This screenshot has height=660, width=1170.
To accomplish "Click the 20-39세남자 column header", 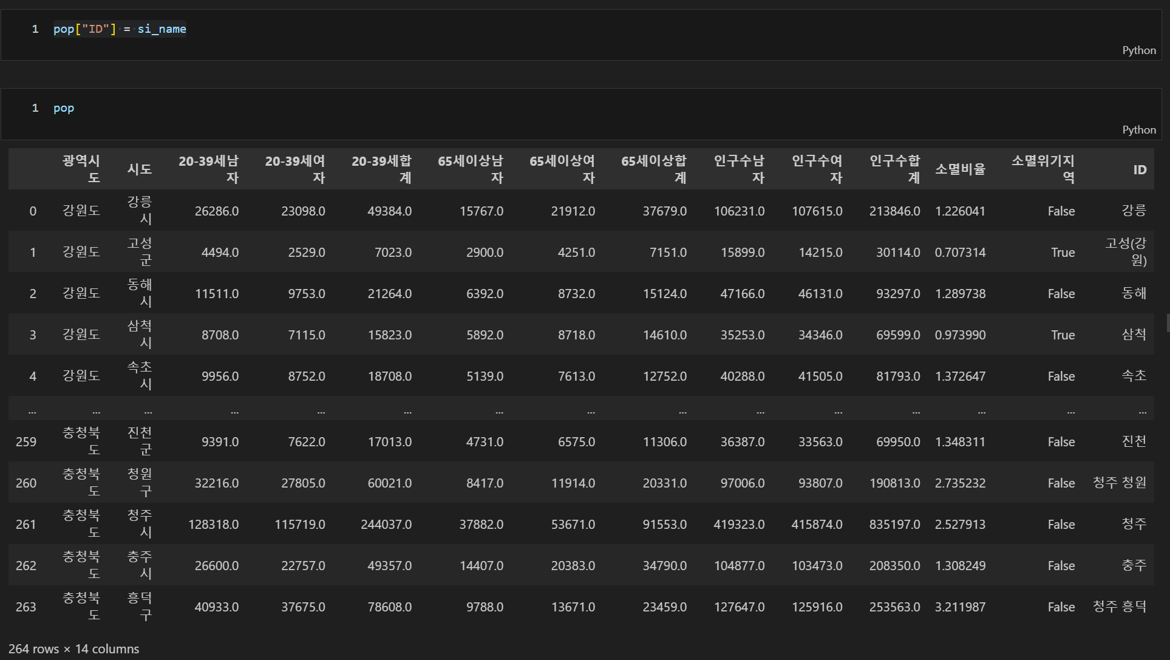I will click(x=208, y=169).
